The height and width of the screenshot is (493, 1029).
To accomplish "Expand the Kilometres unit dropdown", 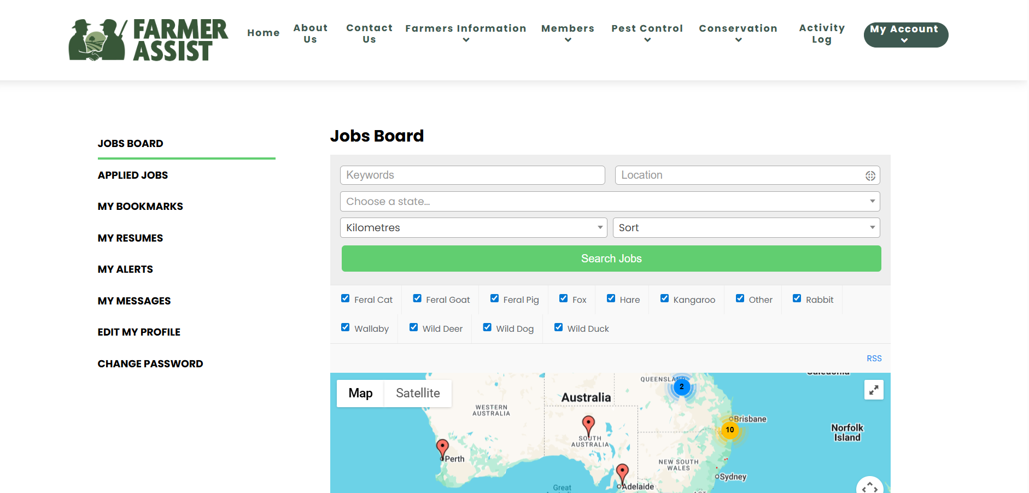I will click(x=473, y=227).
